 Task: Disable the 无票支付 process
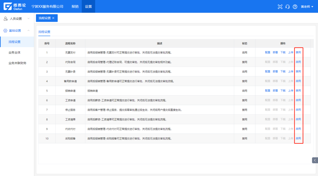(298, 52)
